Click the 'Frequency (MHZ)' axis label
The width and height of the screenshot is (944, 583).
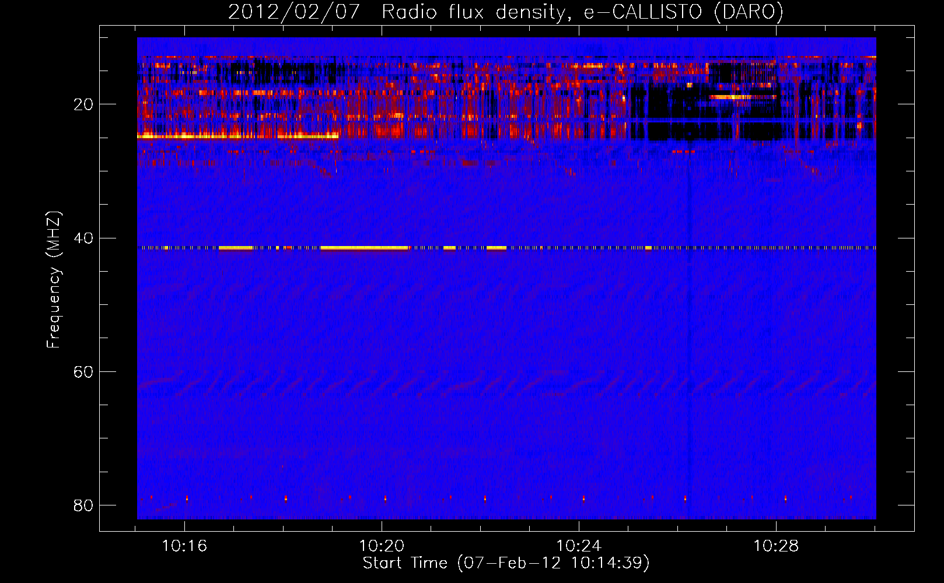pos(54,280)
